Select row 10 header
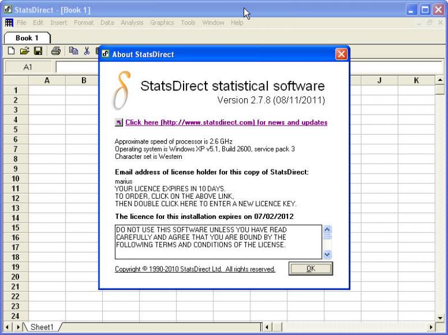 click(16, 179)
